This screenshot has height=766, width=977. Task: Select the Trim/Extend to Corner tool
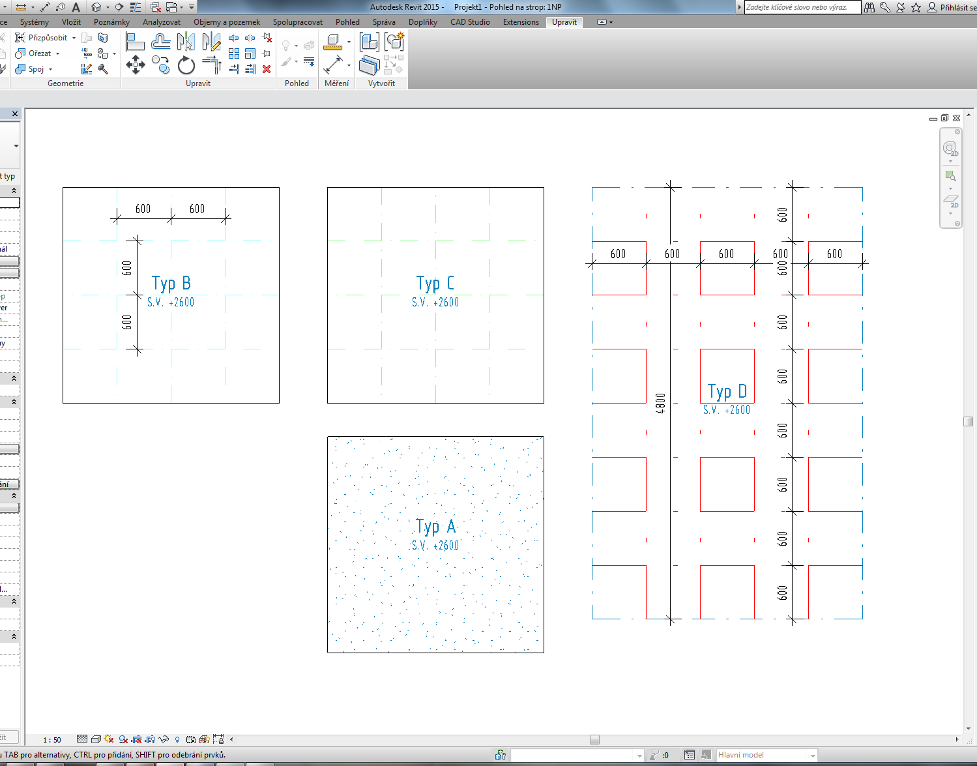212,65
